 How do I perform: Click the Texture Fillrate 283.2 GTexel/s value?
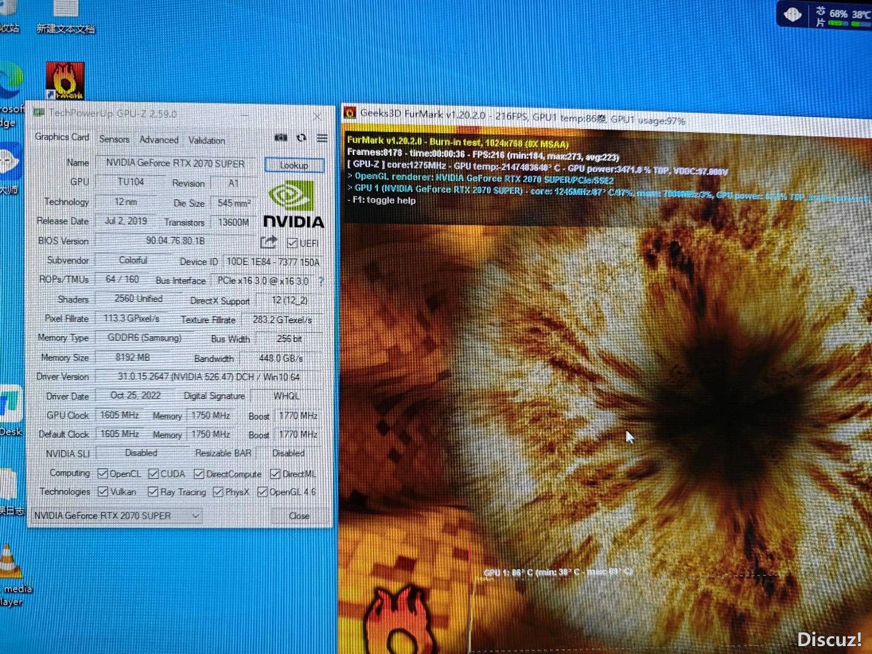click(282, 320)
